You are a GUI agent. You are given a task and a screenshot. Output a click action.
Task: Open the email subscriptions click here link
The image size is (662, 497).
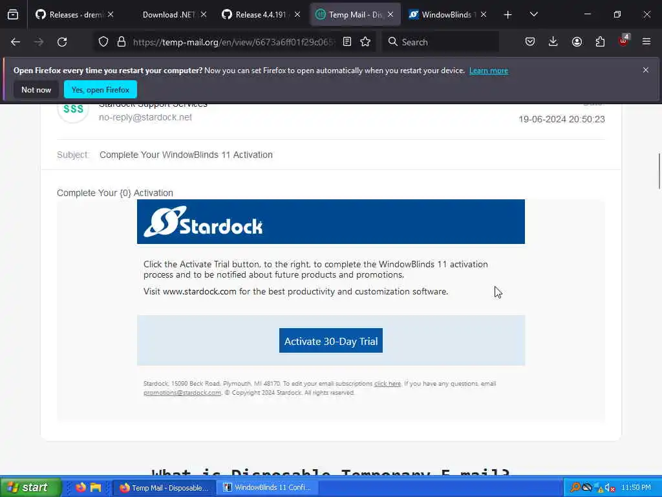click(388, 384)
